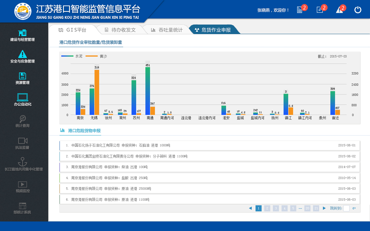Open 长江锚地共用集中化管理 anchor icon
The height and width of the screenshot is (231, 370).
coord(23,162)
